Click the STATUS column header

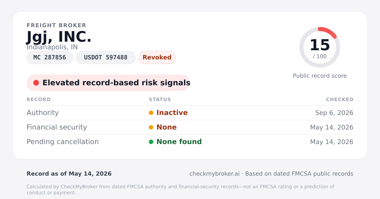(x=160, y=99)
